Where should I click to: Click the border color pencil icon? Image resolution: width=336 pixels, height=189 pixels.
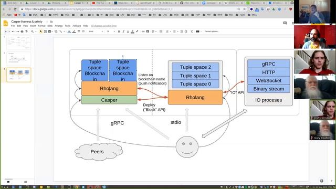(x=74, y=31)
